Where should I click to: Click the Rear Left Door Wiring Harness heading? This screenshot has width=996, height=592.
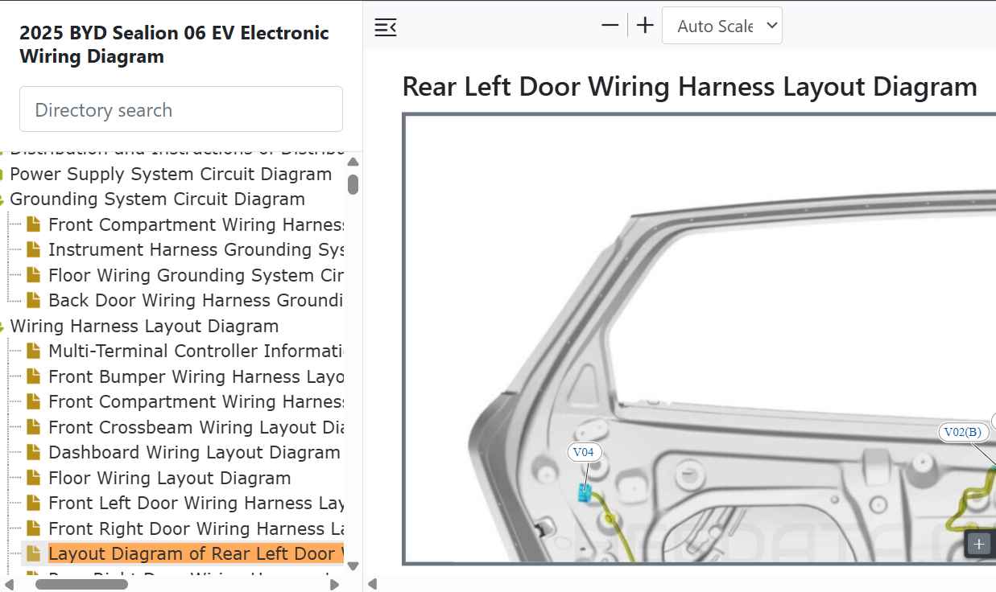689,86
